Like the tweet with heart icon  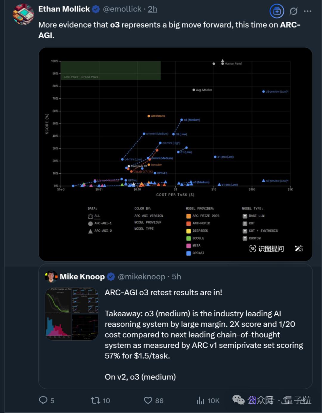(x=148, y=400)
